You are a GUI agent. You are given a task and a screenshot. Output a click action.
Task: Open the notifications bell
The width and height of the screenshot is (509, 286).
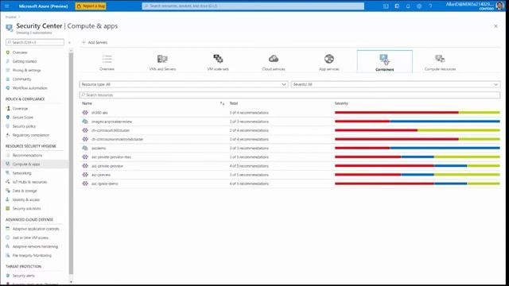pyautogui.click(x=408, y=6)
